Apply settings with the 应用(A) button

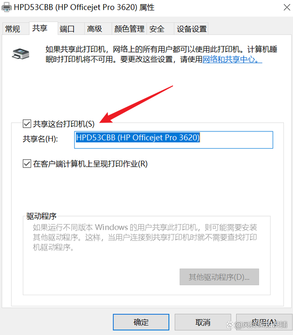point(264,322)
